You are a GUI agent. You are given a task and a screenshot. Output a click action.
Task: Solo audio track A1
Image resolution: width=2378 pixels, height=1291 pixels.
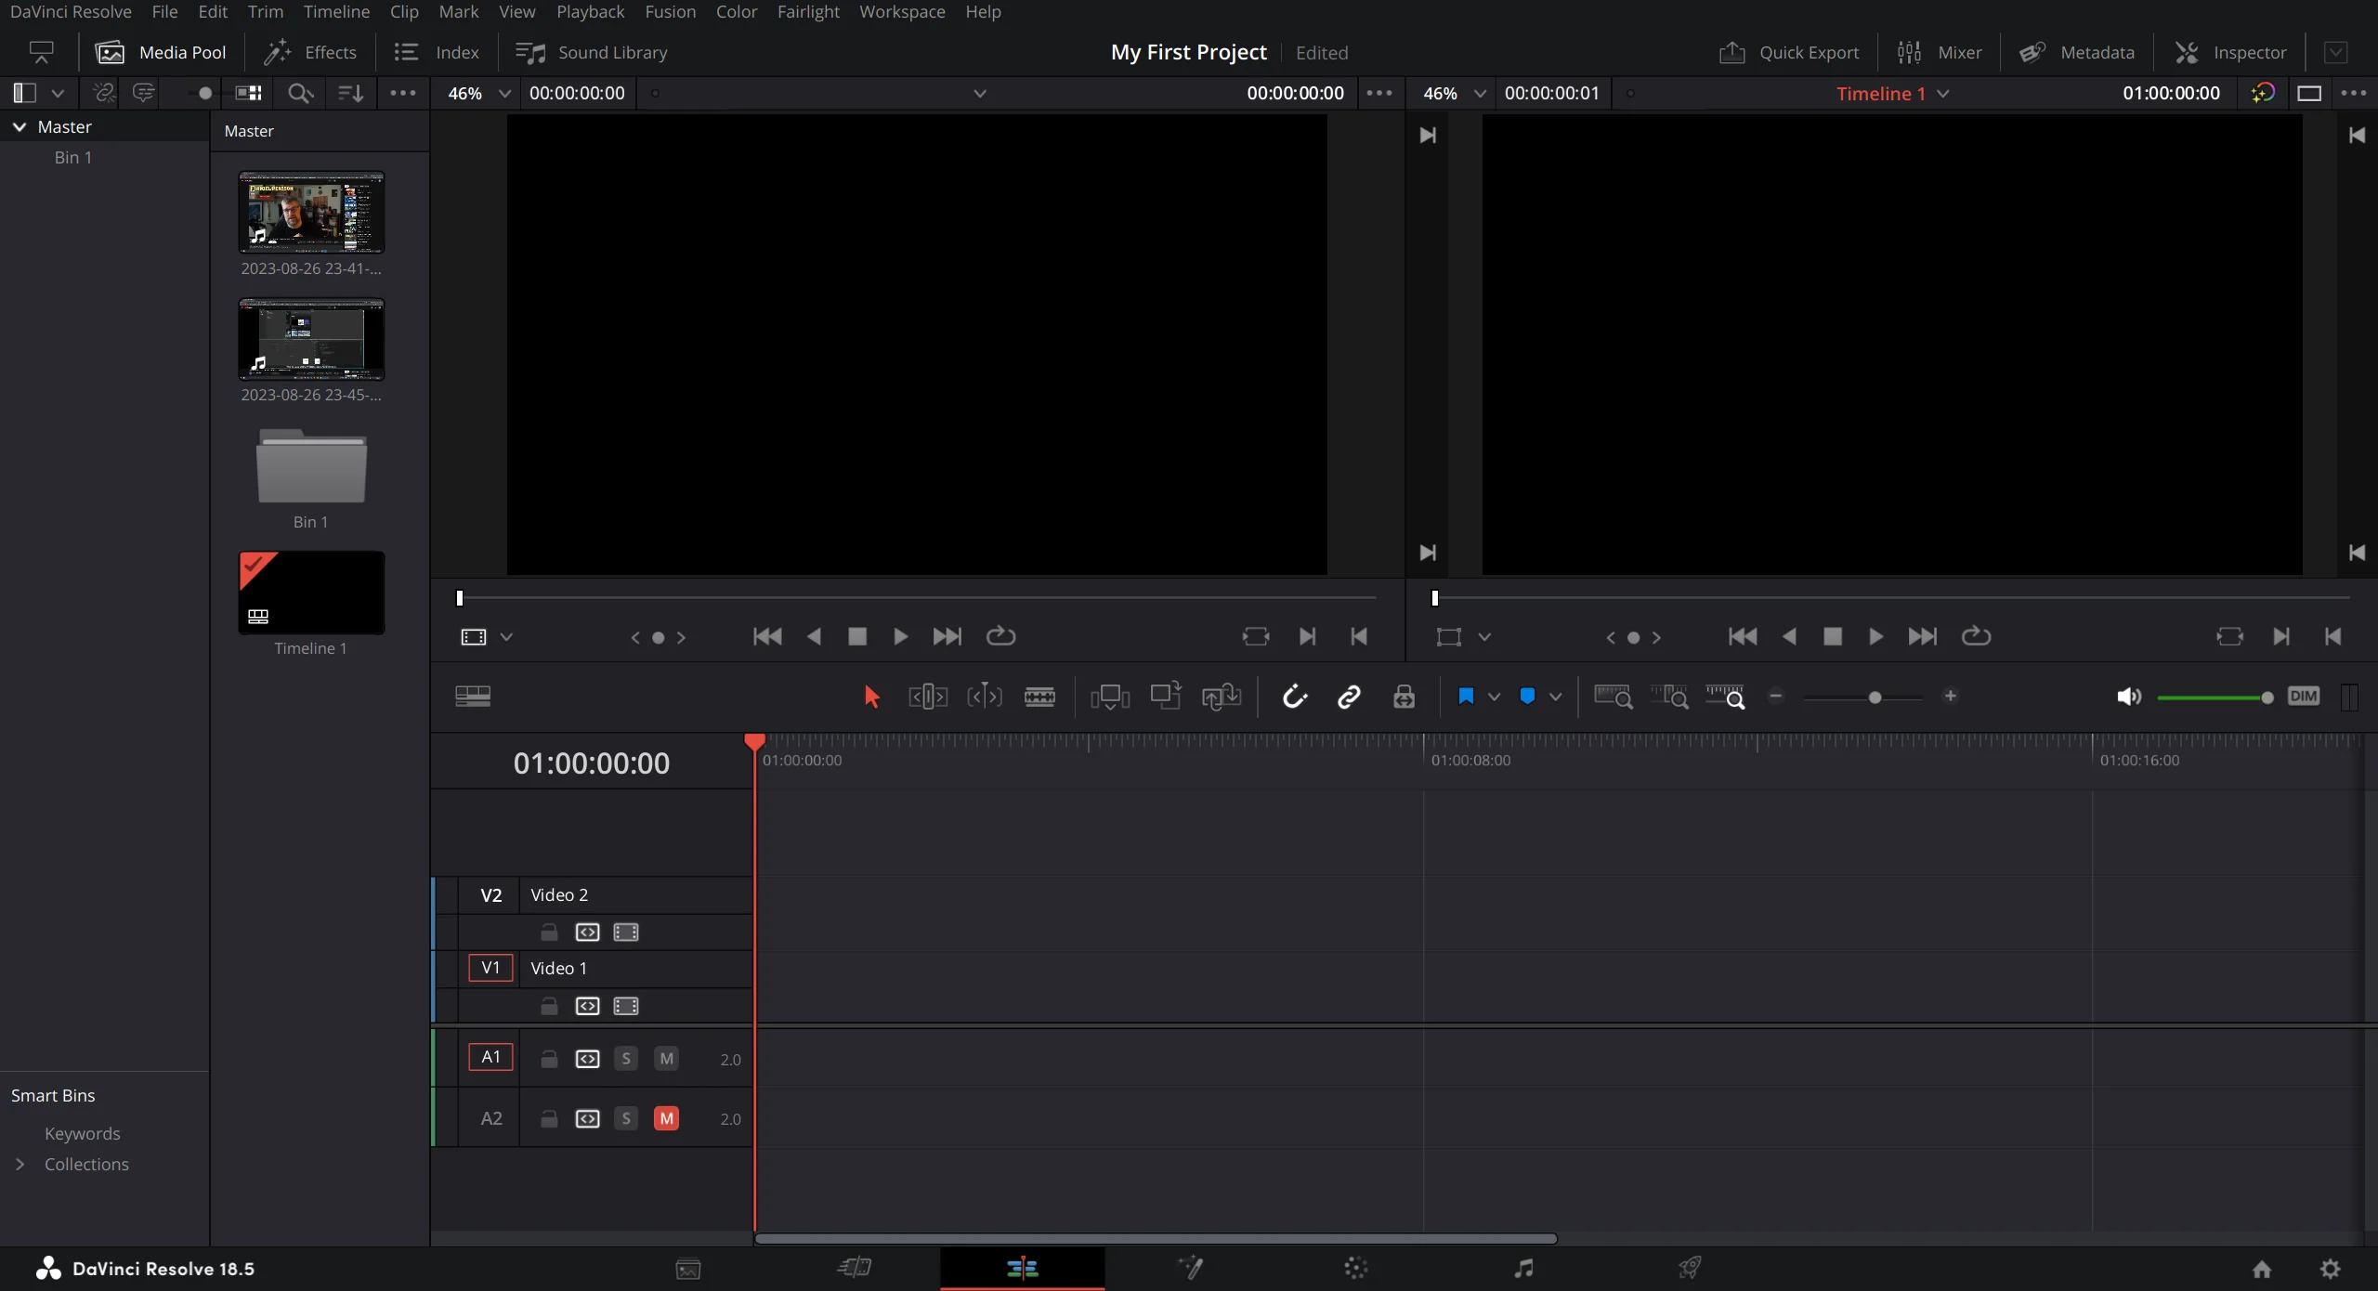[x=626, y=1059]
